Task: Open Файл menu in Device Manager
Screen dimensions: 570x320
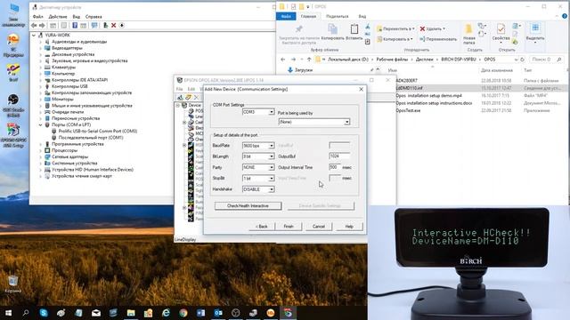Action: [x=37, y=17]
